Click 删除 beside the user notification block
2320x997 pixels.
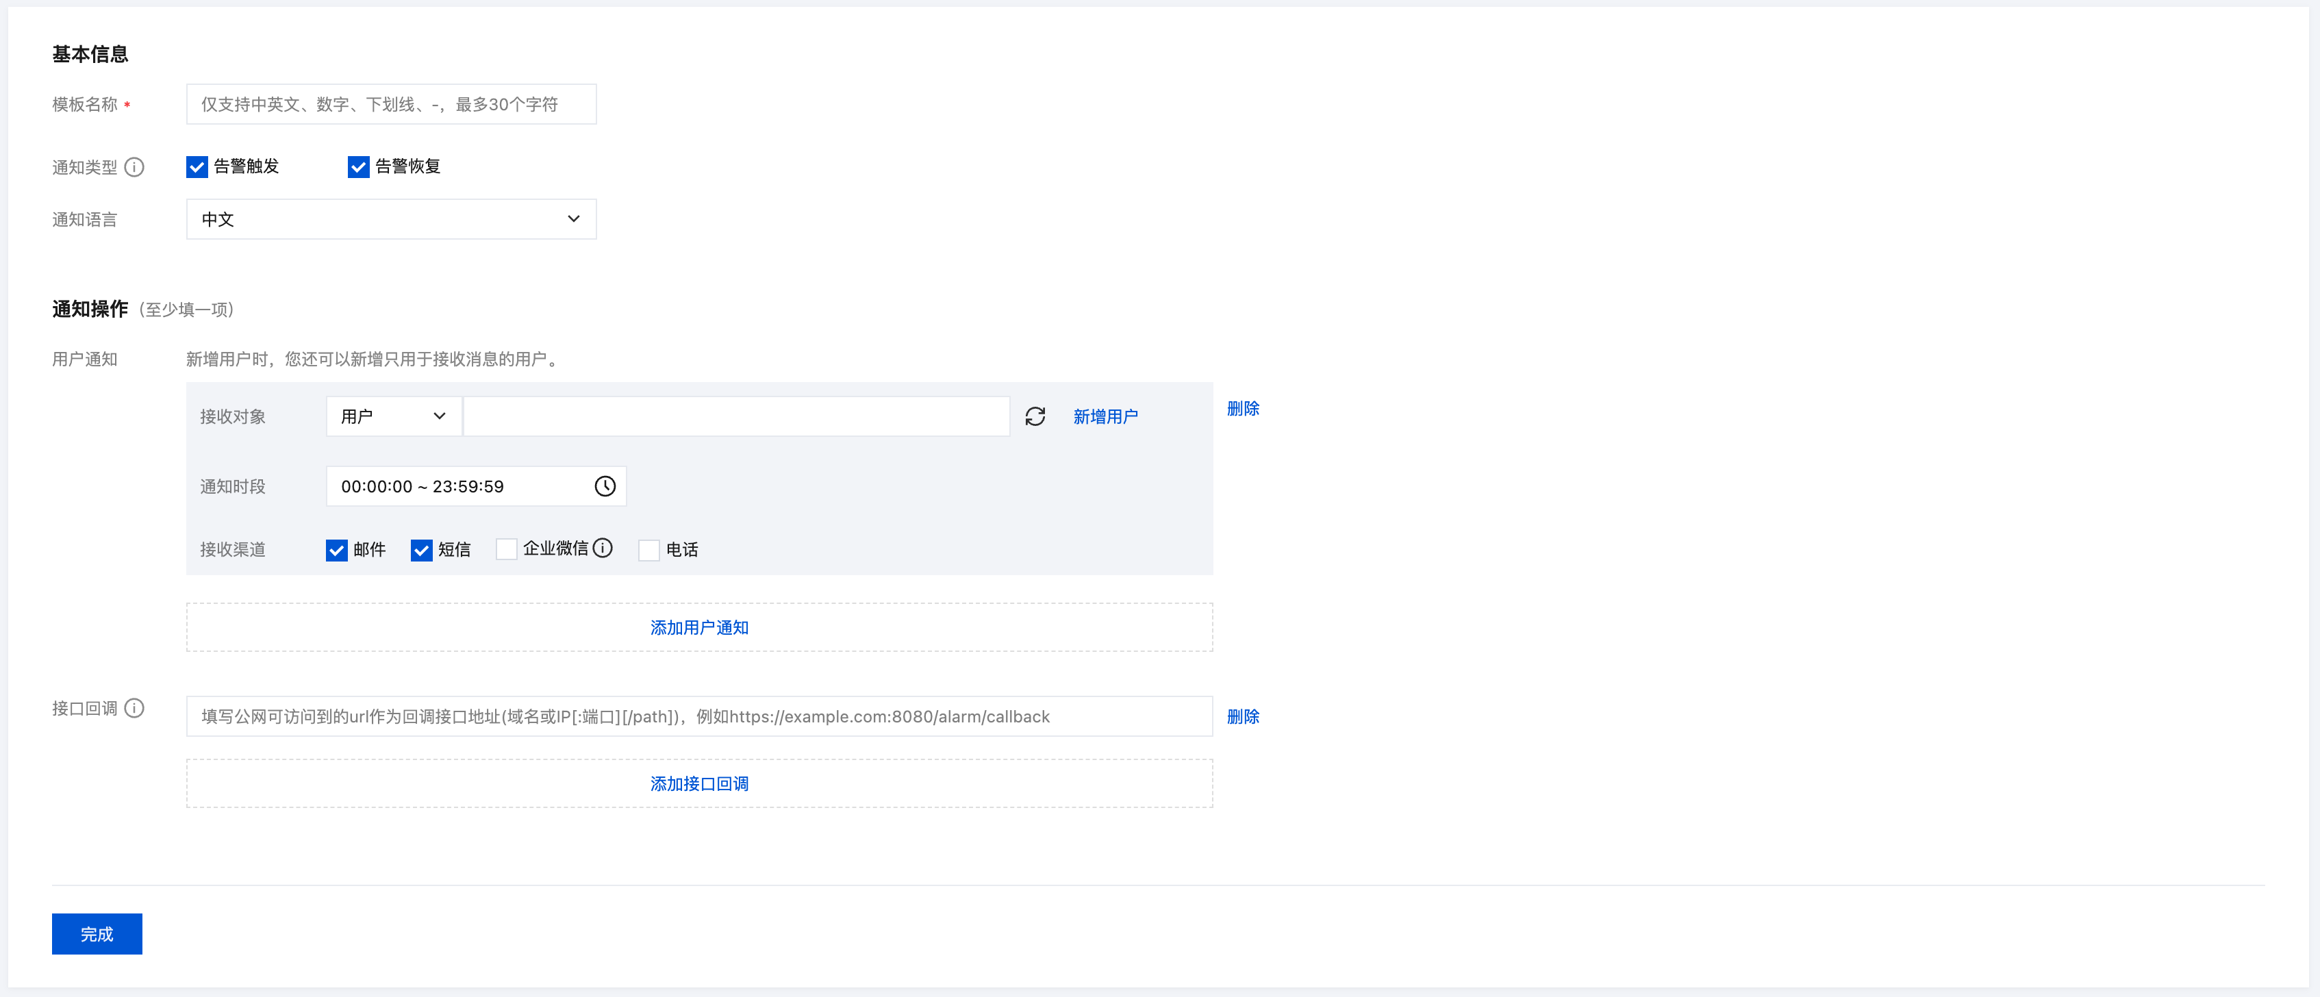(x=1243, y=408)
